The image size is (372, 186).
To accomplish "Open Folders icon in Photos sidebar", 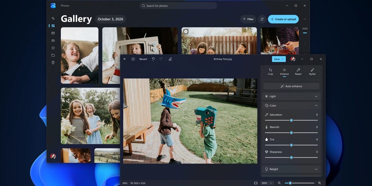I will [53, 55].
